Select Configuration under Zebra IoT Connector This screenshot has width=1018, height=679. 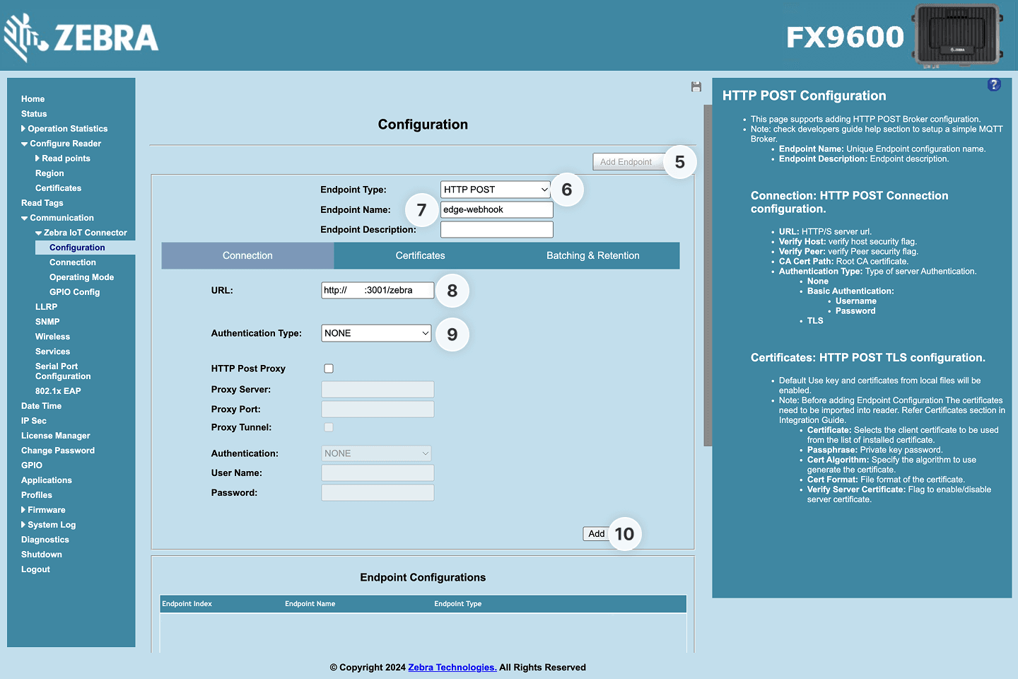[77, 248]
